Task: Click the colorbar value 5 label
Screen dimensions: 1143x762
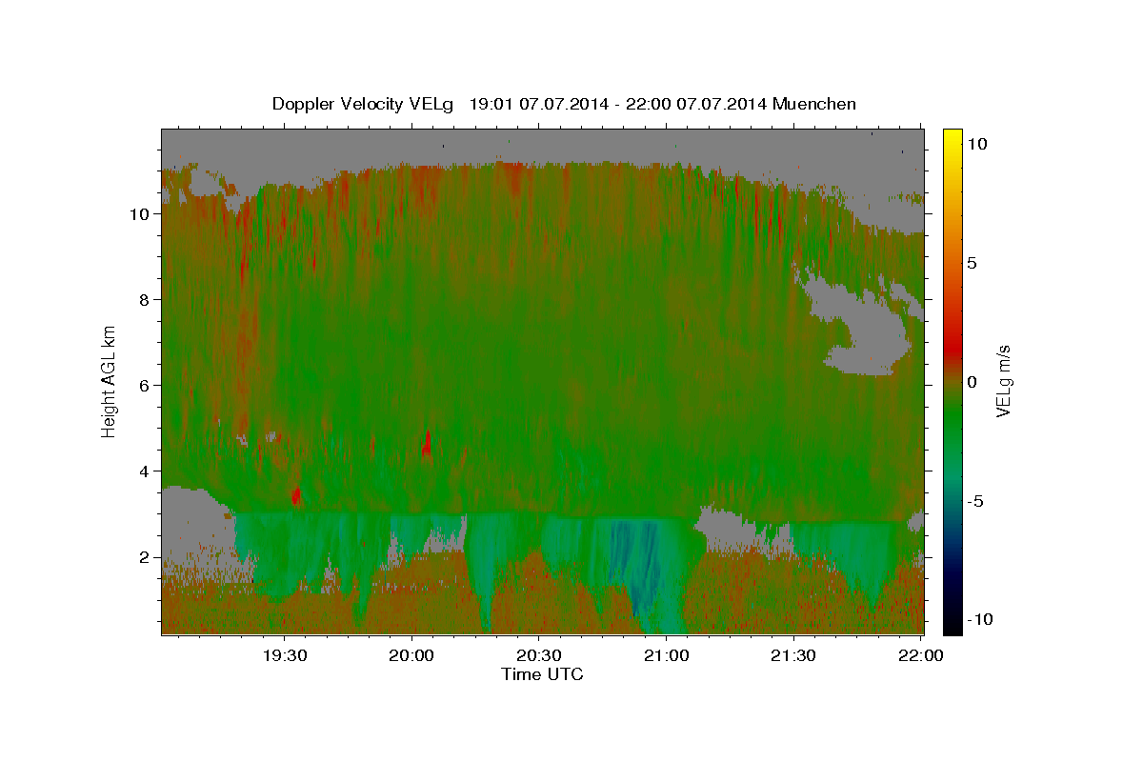Action: 973,263
